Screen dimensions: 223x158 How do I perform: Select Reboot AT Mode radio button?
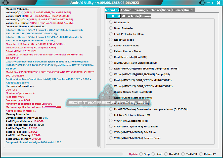tap(111, 40)
